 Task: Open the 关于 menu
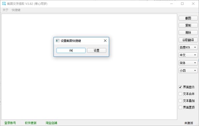(5, 10)
